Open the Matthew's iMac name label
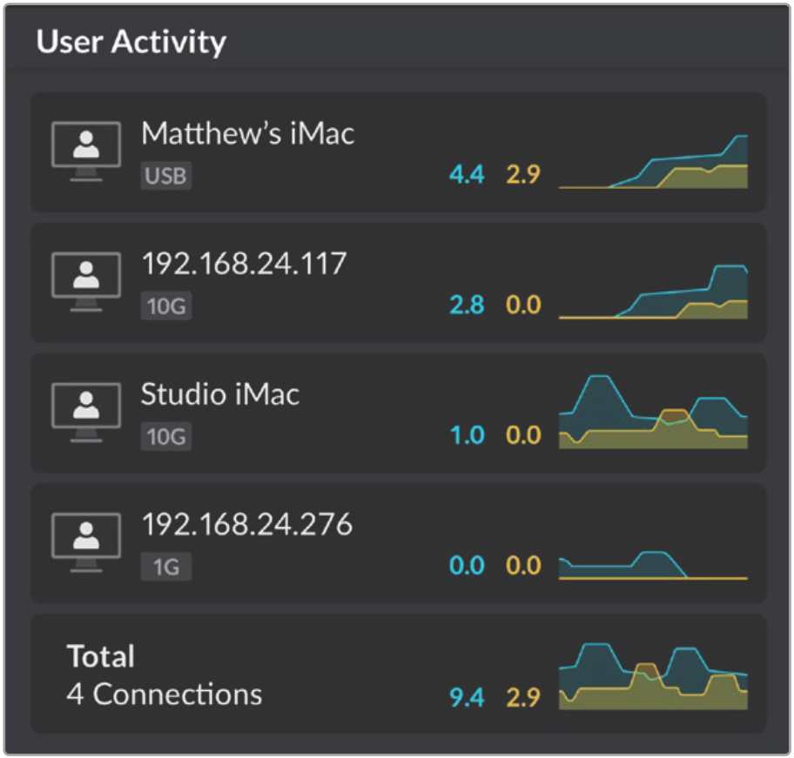Viewport: 794px width, 758px height. point(247,133)
